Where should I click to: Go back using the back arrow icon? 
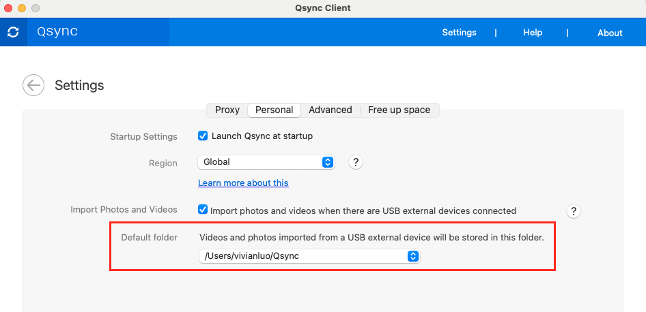[x=33, y=85]
